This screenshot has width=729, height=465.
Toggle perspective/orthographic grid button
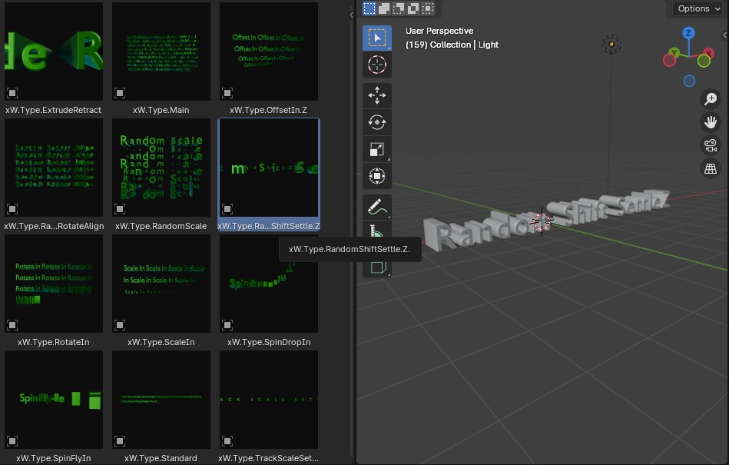click(711, 169)
